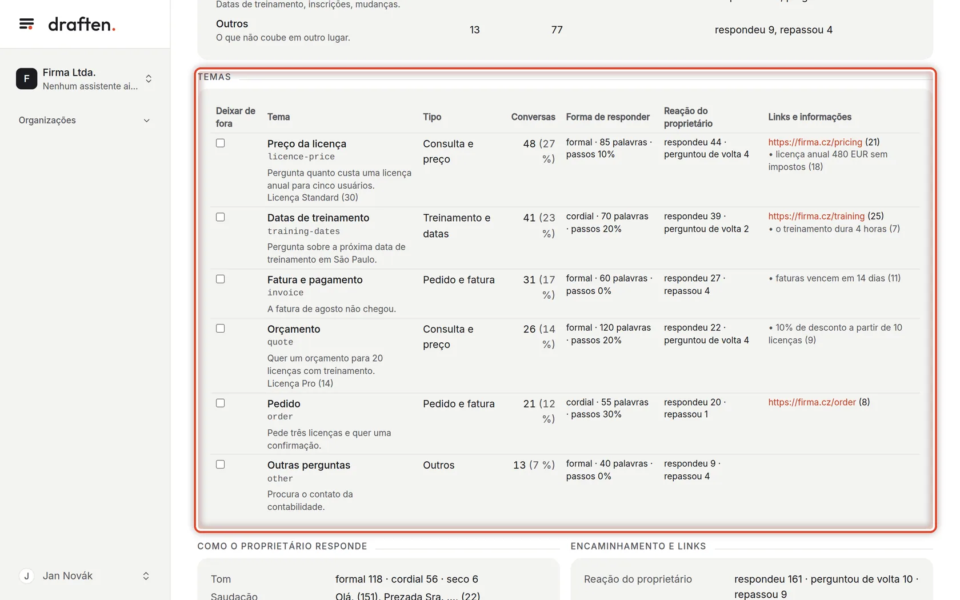Screen dimensions: 960x600
Task: Toggle the sidebar menu icon
Action: click(x=26, y=24)
